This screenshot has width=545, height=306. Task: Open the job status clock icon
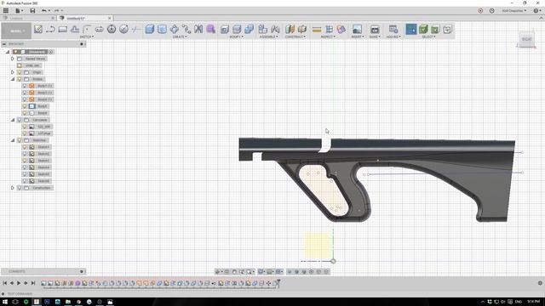pyautogui.click(x=492, y=11)
